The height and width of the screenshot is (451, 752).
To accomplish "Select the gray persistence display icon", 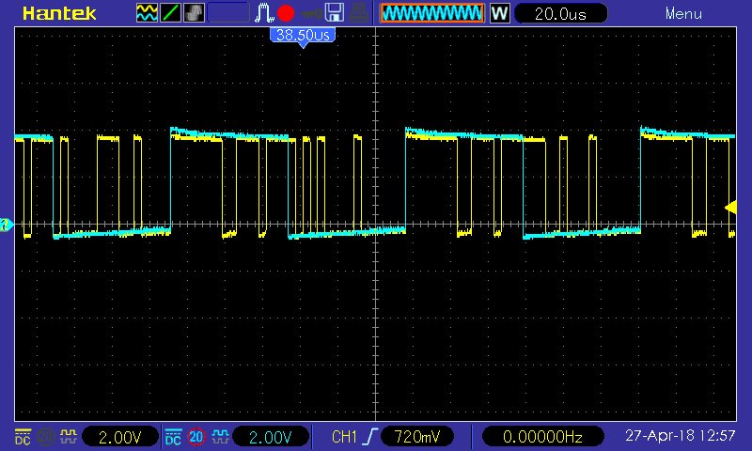I will point(194,13).
